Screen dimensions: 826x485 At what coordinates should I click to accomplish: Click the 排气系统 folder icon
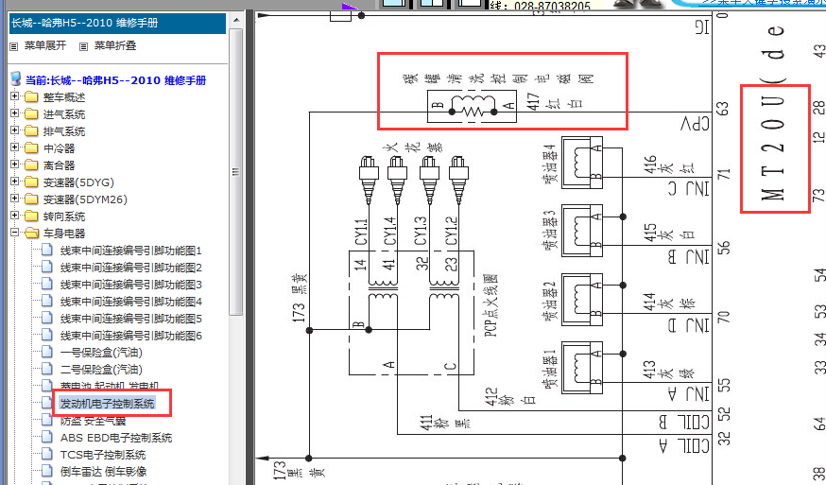click(x=31, y=130)
